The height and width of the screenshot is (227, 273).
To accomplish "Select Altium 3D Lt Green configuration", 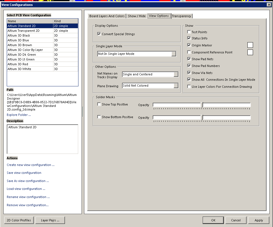I will click(x=42, y=59).
